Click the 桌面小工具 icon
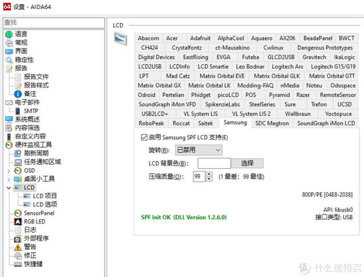Image resolution: width=364 pixels, height=277 pixels. [x=18, y=179]
